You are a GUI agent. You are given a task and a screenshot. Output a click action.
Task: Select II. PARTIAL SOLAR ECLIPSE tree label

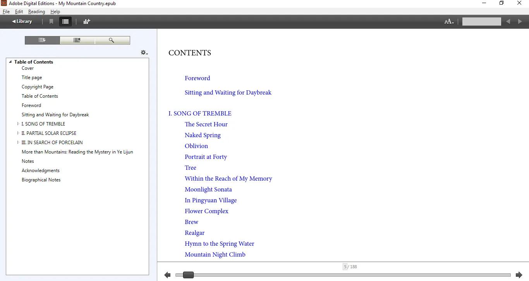coord(49,133)
